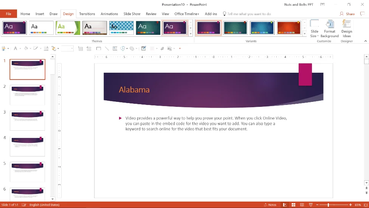Viewport: 369px width, 208px height.
Task: Fit slide to current window
Action: pyautogui.click(x=366, y=205)
